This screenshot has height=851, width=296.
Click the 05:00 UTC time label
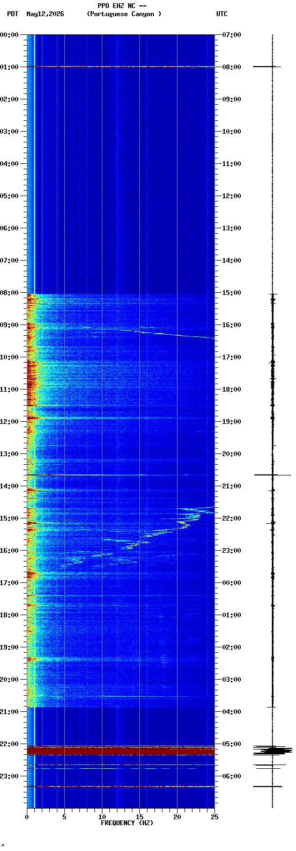232,744
